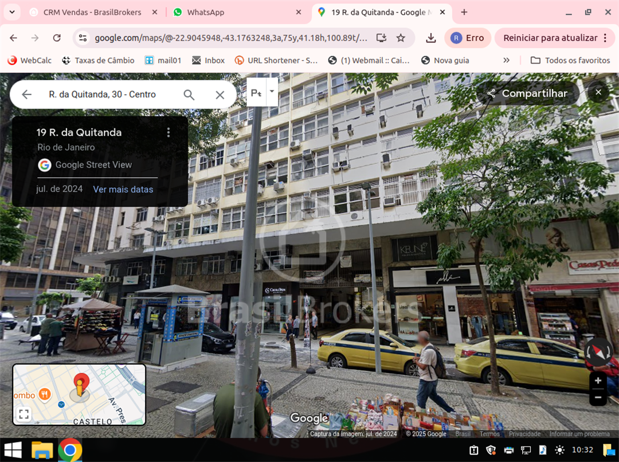Click Ver mais datas link
The height and width of the screenshot is (462, 619).
[x=123, y=189]
